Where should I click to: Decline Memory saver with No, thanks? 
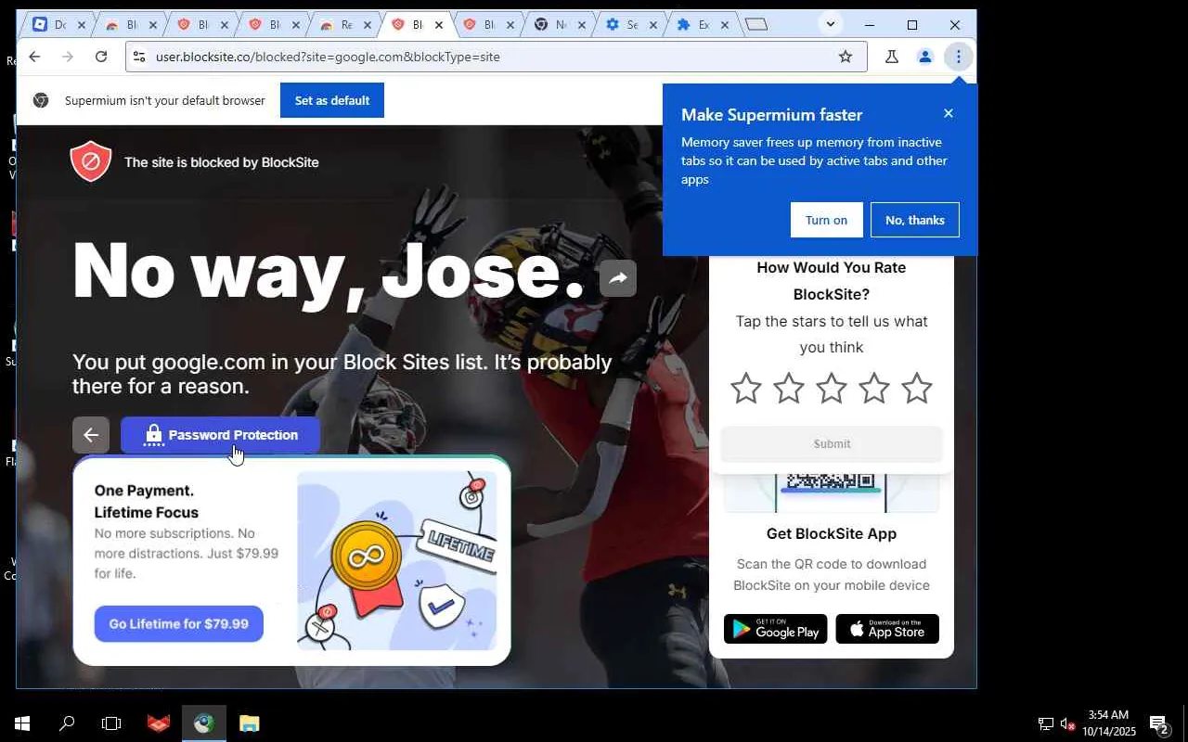pyautogui.click(x=915, y=220)
